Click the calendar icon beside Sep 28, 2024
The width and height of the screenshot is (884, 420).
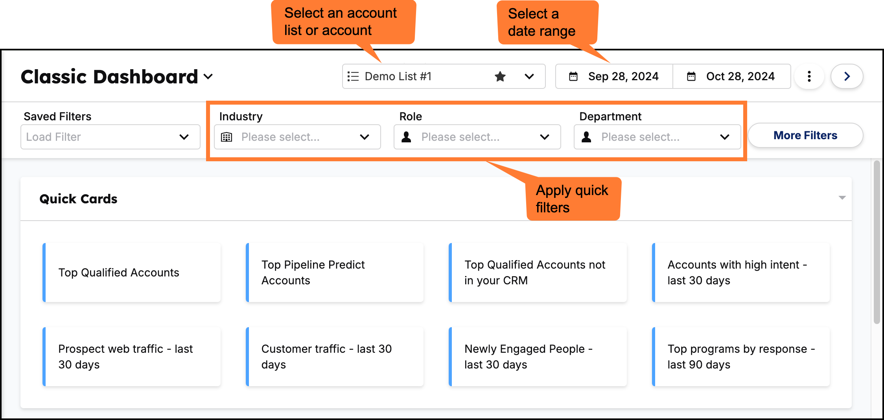coord(573,76)
